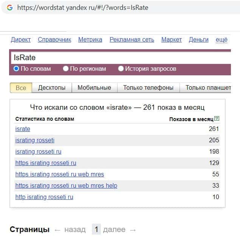
Task: Open the Метрика link
Action: click(x=90, y=39)
